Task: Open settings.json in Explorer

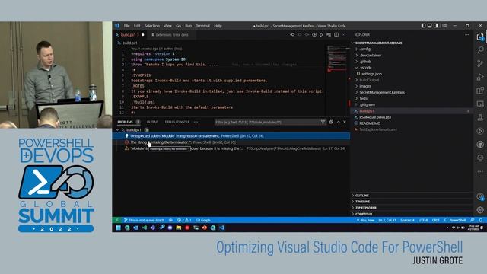Action: click(x=371, y=74)
